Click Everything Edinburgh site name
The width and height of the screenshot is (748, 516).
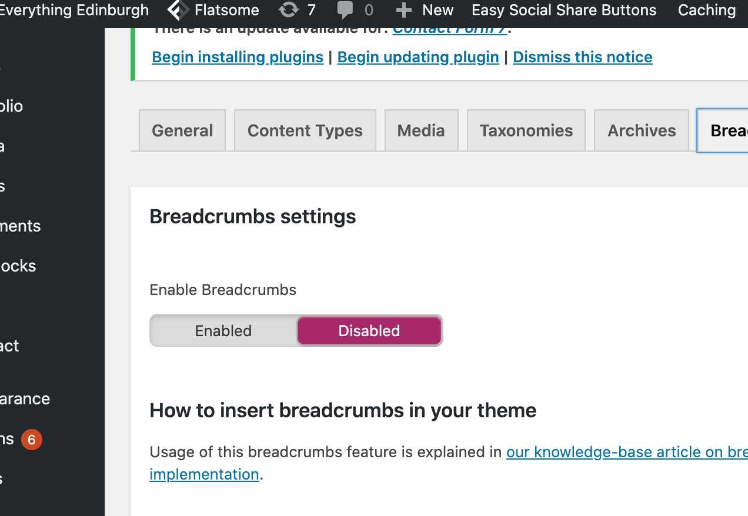[x=75, y=10]
